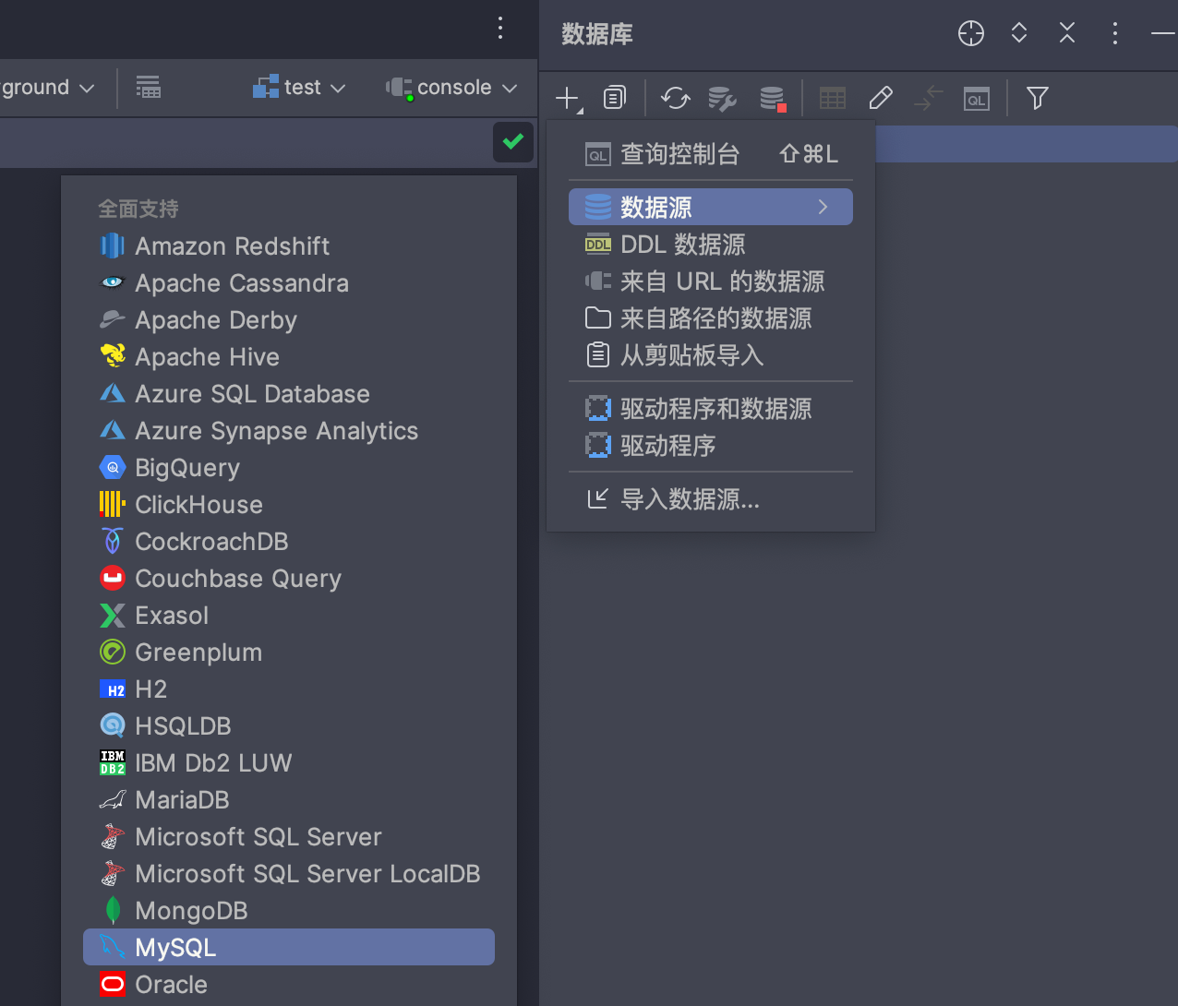Click the Apache Hive bee icon
The image size is (1178, 1006).
pyautogui.click(x=113, y=355)
